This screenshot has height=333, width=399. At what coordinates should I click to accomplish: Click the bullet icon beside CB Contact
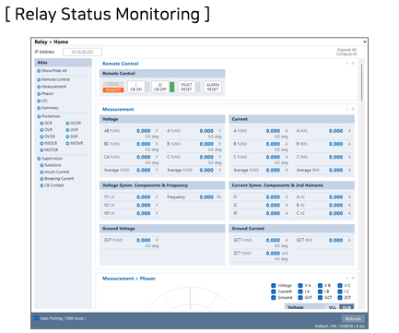[41, 185]
